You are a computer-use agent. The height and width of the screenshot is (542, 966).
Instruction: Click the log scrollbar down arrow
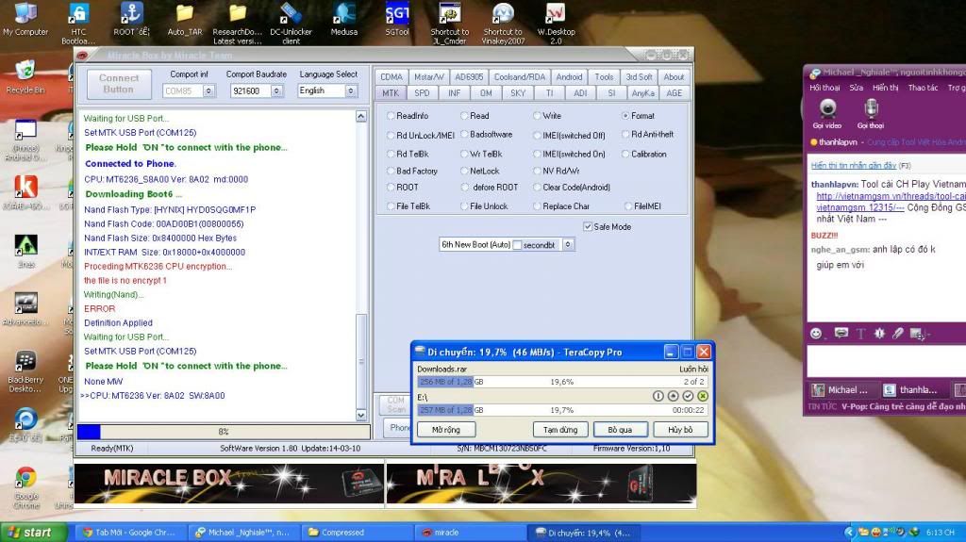tap(361, 415)
